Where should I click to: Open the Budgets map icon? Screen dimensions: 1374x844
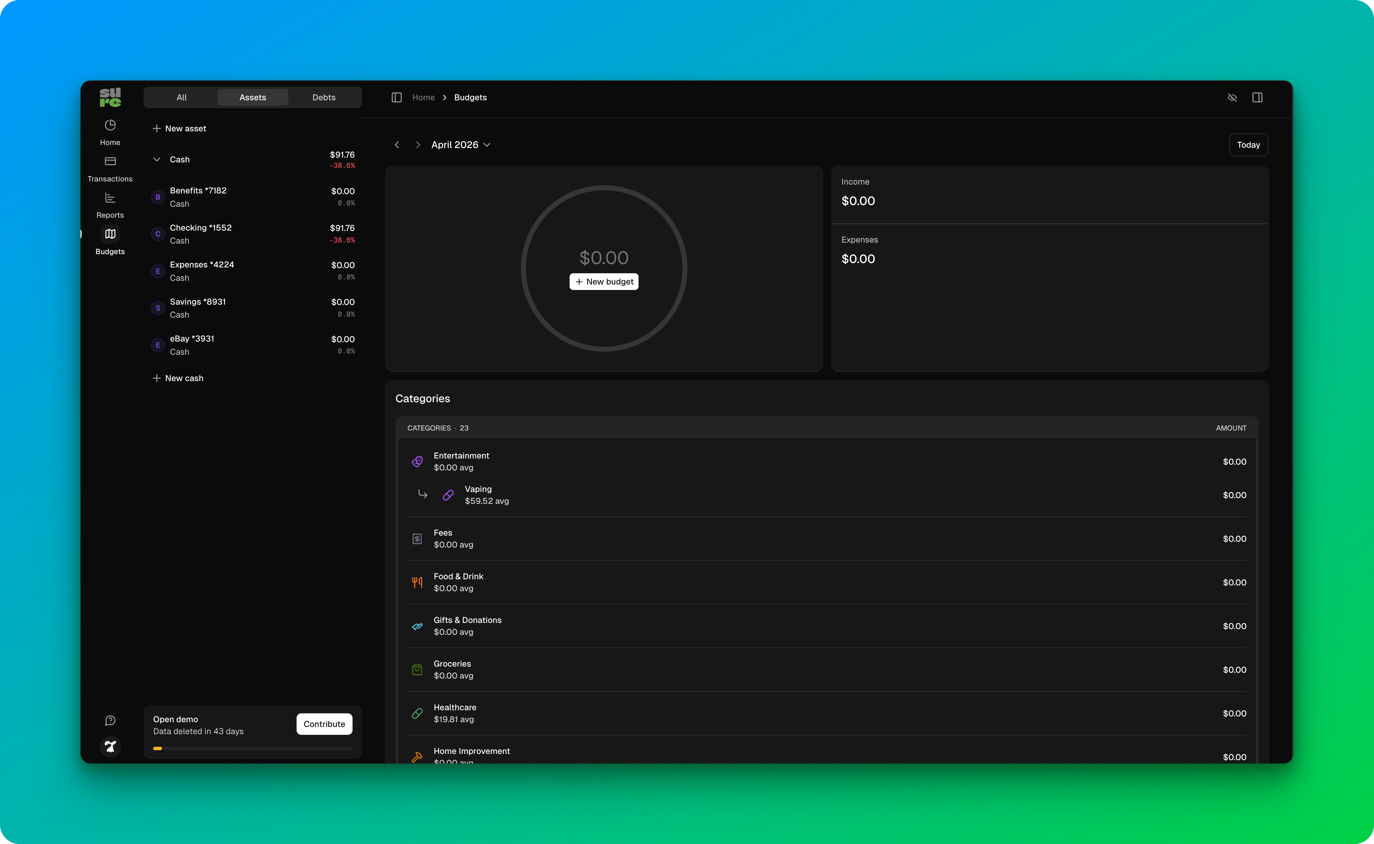pyautogui.click(x=110, y=234)
